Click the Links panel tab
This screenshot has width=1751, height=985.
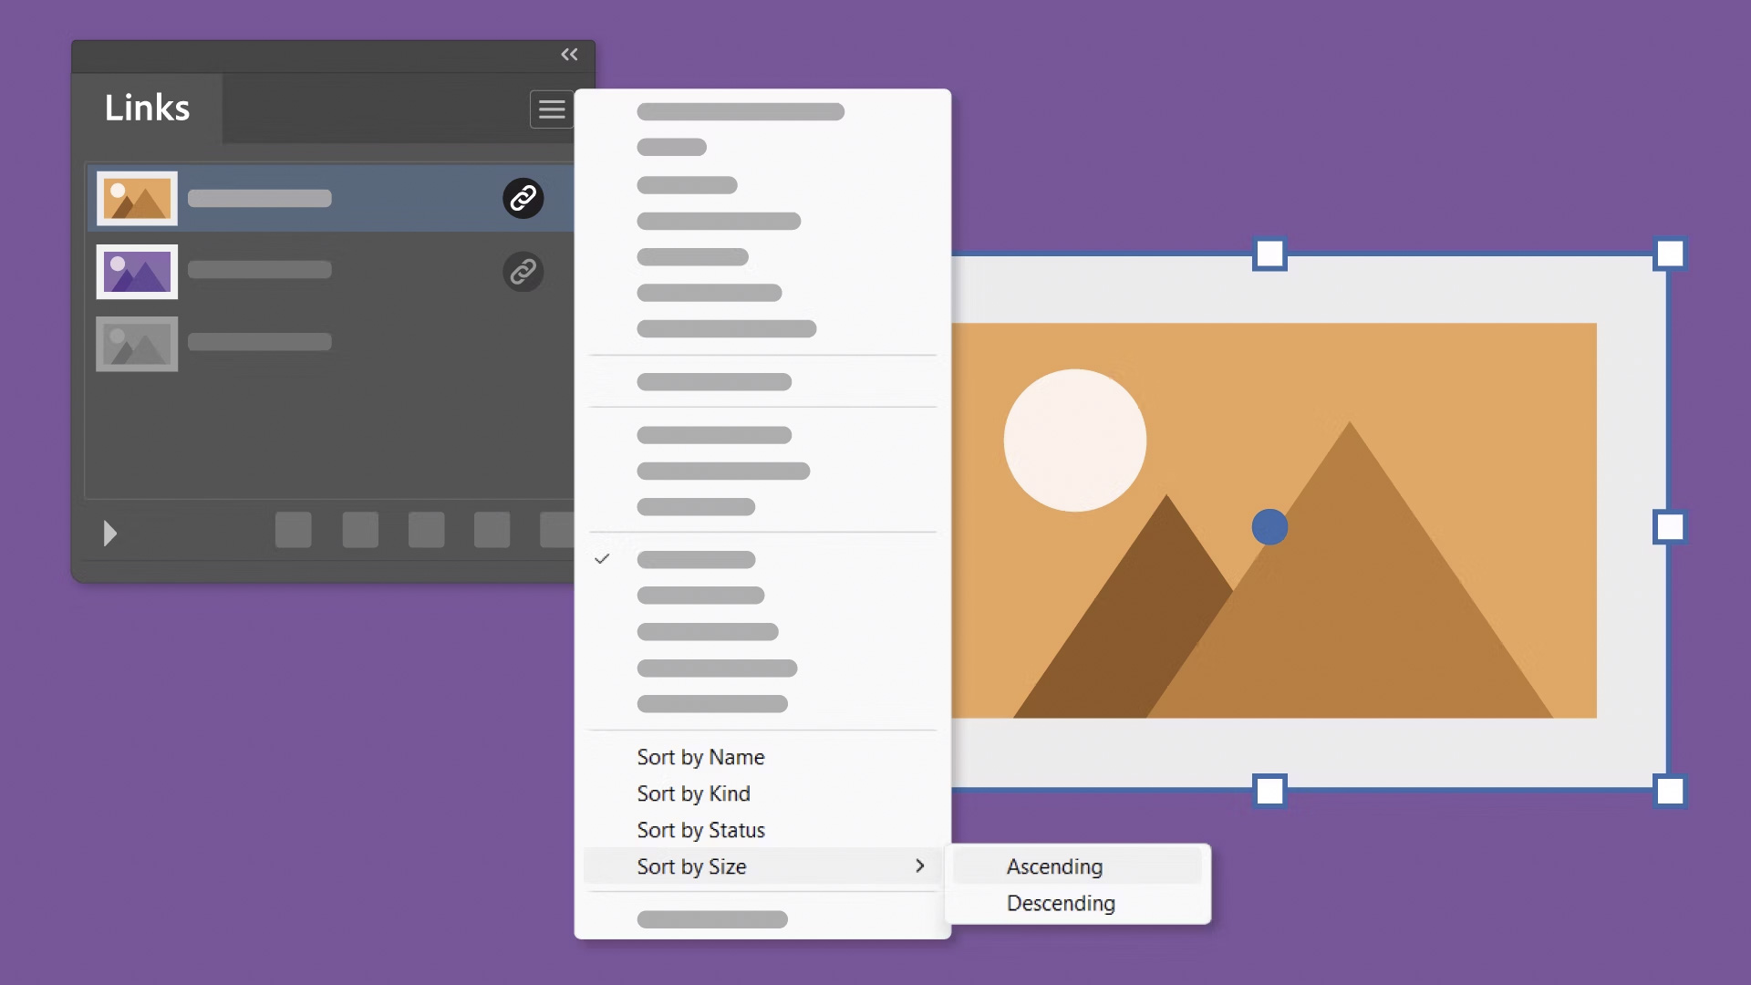tap(147, 108)
